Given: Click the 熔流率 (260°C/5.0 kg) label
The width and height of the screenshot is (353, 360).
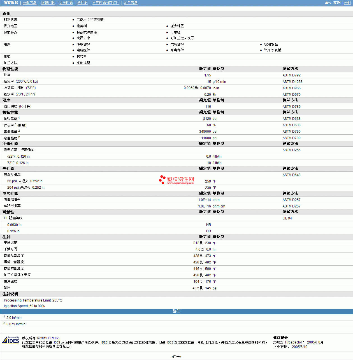Looking at the screenshot, I should (x=21, y=81).
